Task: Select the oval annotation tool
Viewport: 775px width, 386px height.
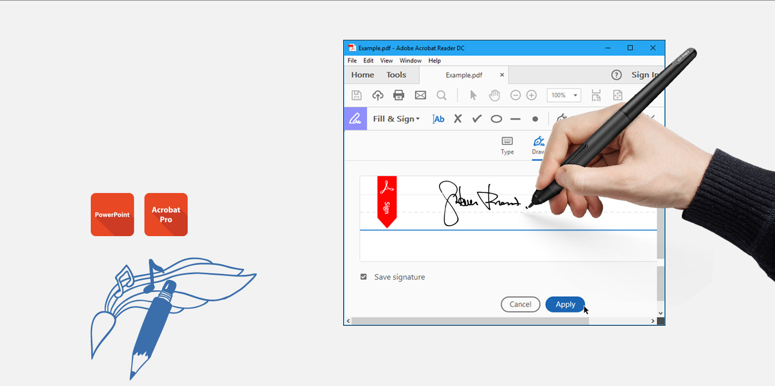Action: click(x=496, y=118)
